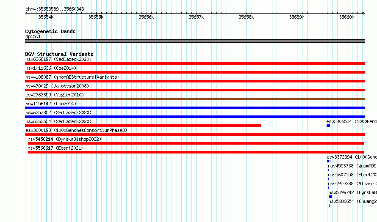Open the nsv4553738 variant label
Viewport: 377px width, 222px height.
click(x=352, y=166)
